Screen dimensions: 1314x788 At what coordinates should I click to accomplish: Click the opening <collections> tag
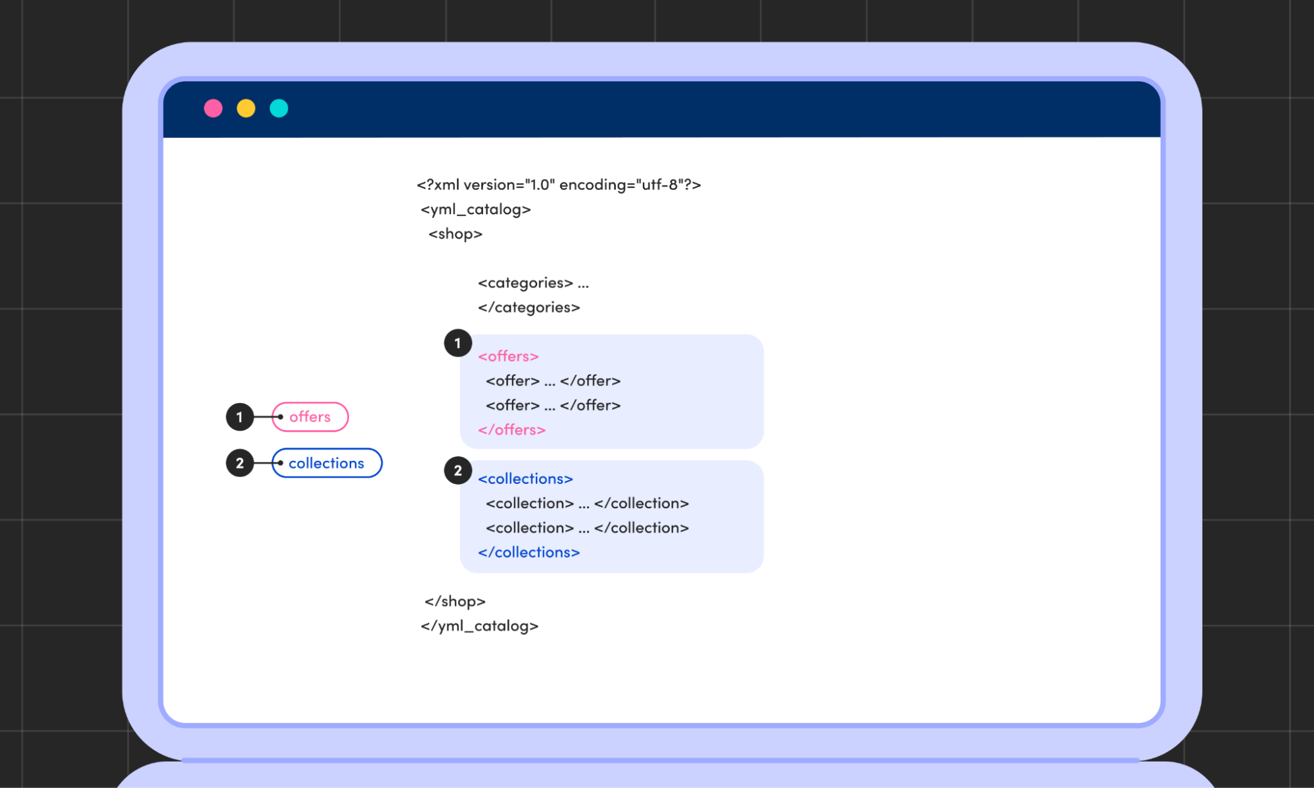pos(525,479)
